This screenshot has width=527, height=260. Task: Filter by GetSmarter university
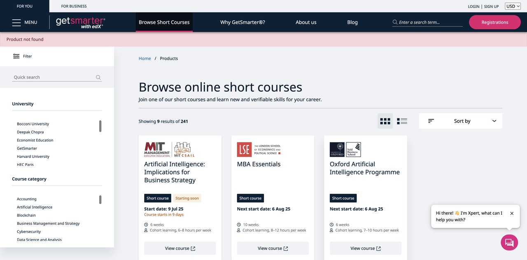pos(27,149)
